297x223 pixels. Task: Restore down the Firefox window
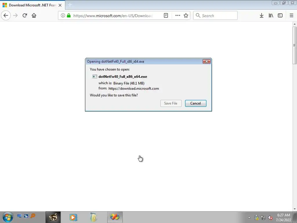[x=284, y=3]
